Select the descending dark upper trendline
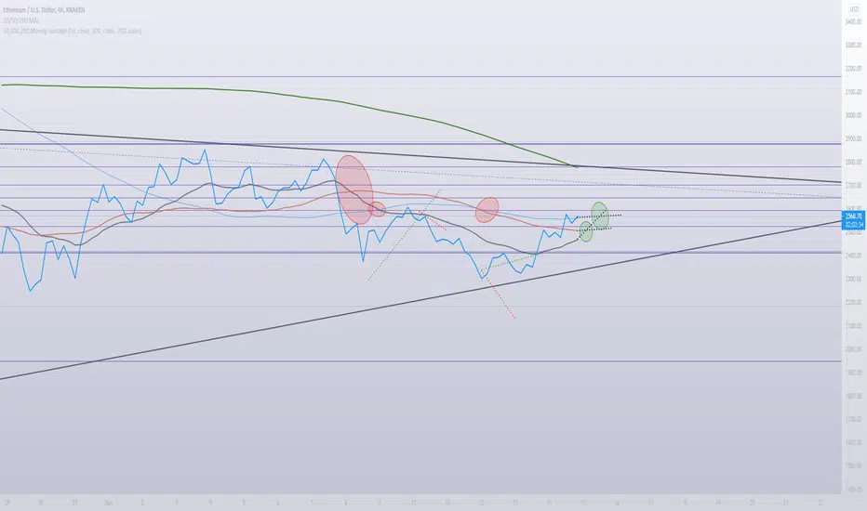 coord(420,156)
